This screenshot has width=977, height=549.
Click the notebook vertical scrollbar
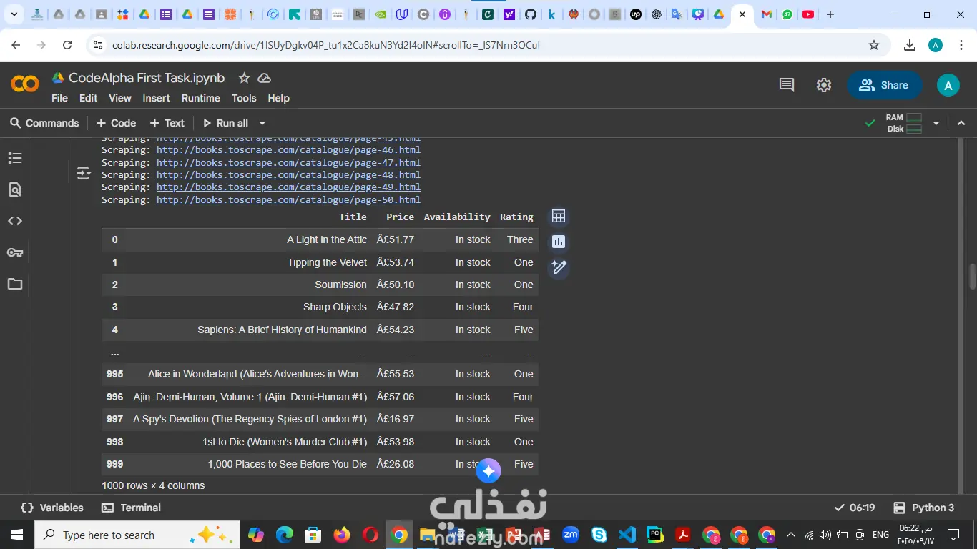[972, 276]
